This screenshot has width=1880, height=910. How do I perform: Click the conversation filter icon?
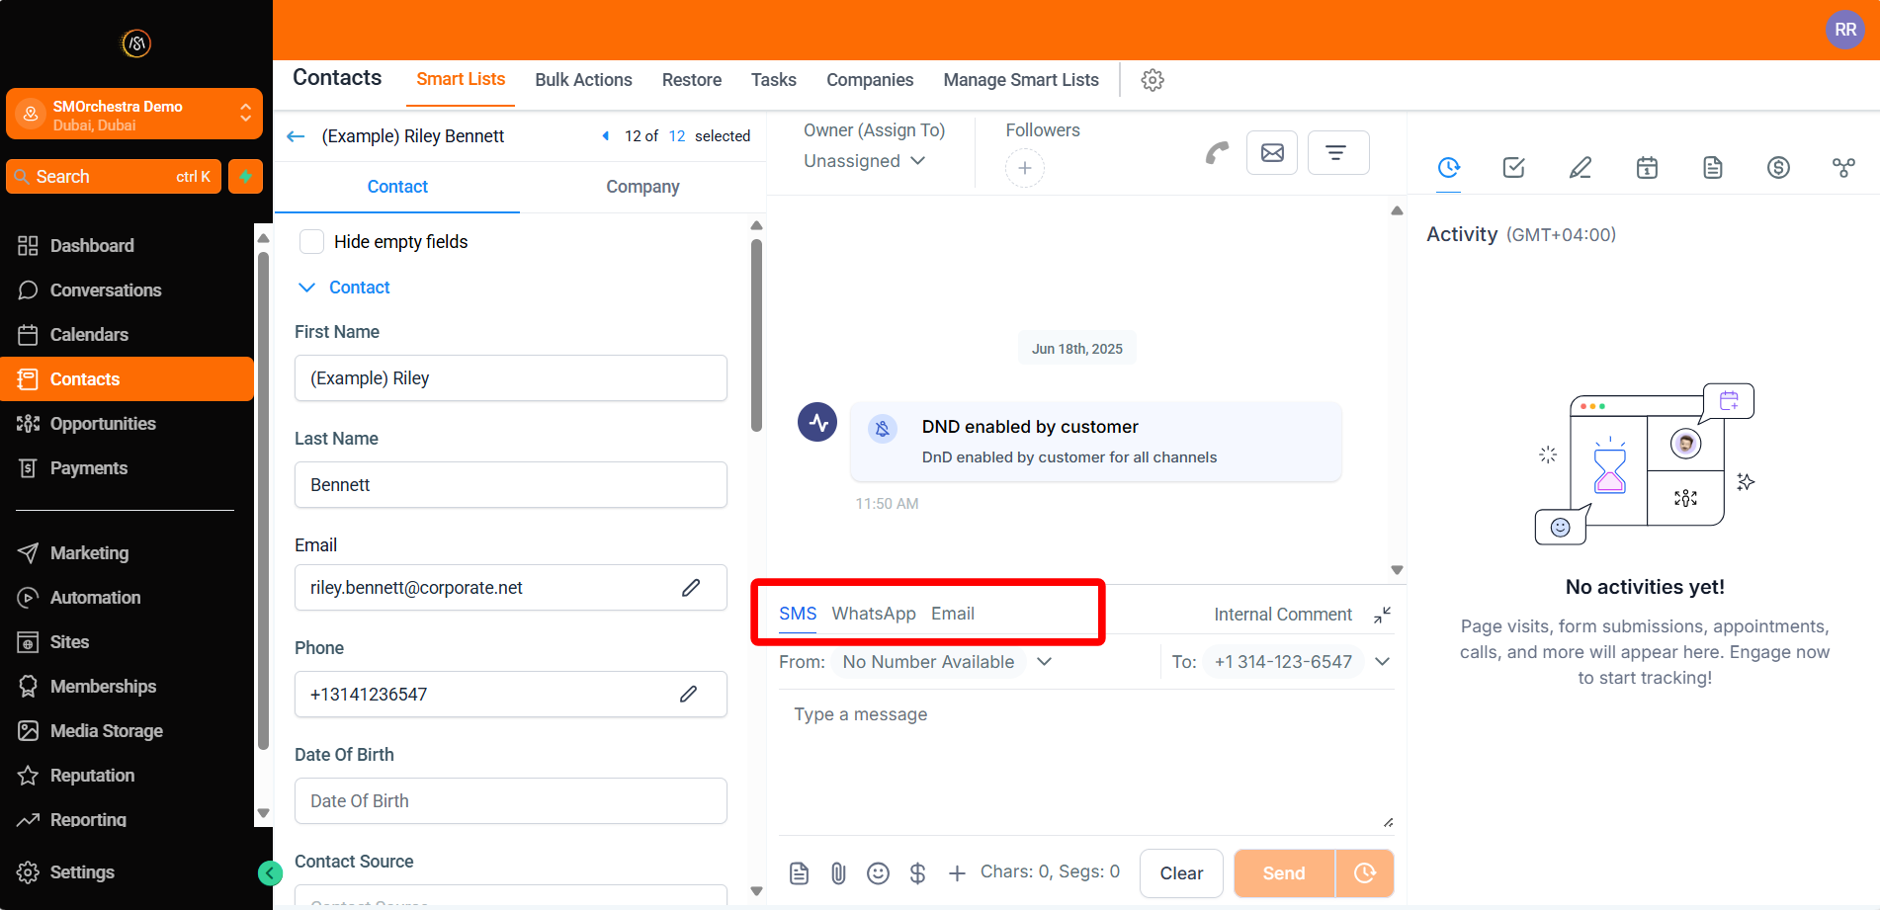click(1337, 153)
